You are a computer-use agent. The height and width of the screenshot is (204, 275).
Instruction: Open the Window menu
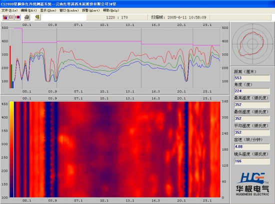tap(69, 10)
